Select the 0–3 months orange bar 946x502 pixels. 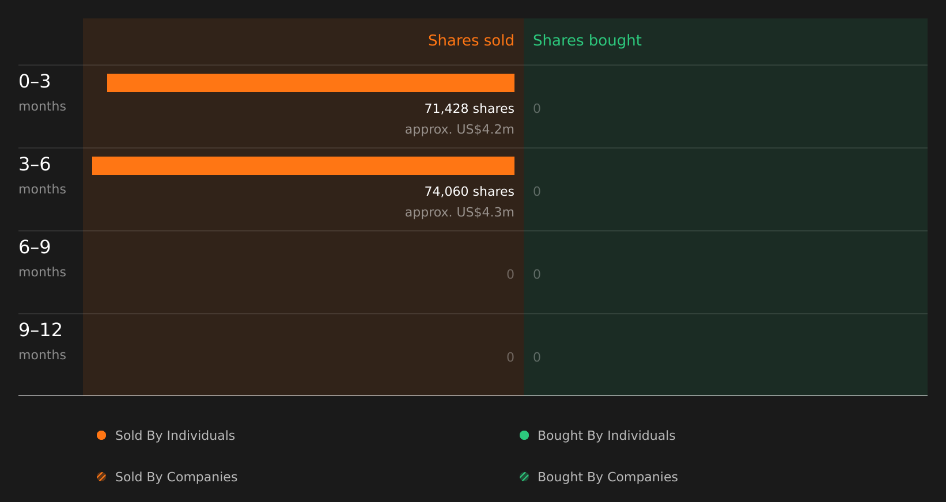tap(311, 83)
